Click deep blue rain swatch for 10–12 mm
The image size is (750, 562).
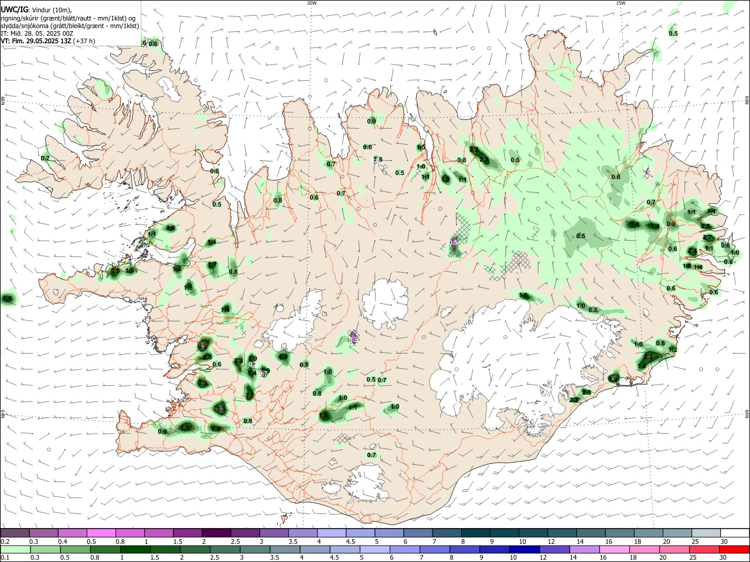coord(524,549)
